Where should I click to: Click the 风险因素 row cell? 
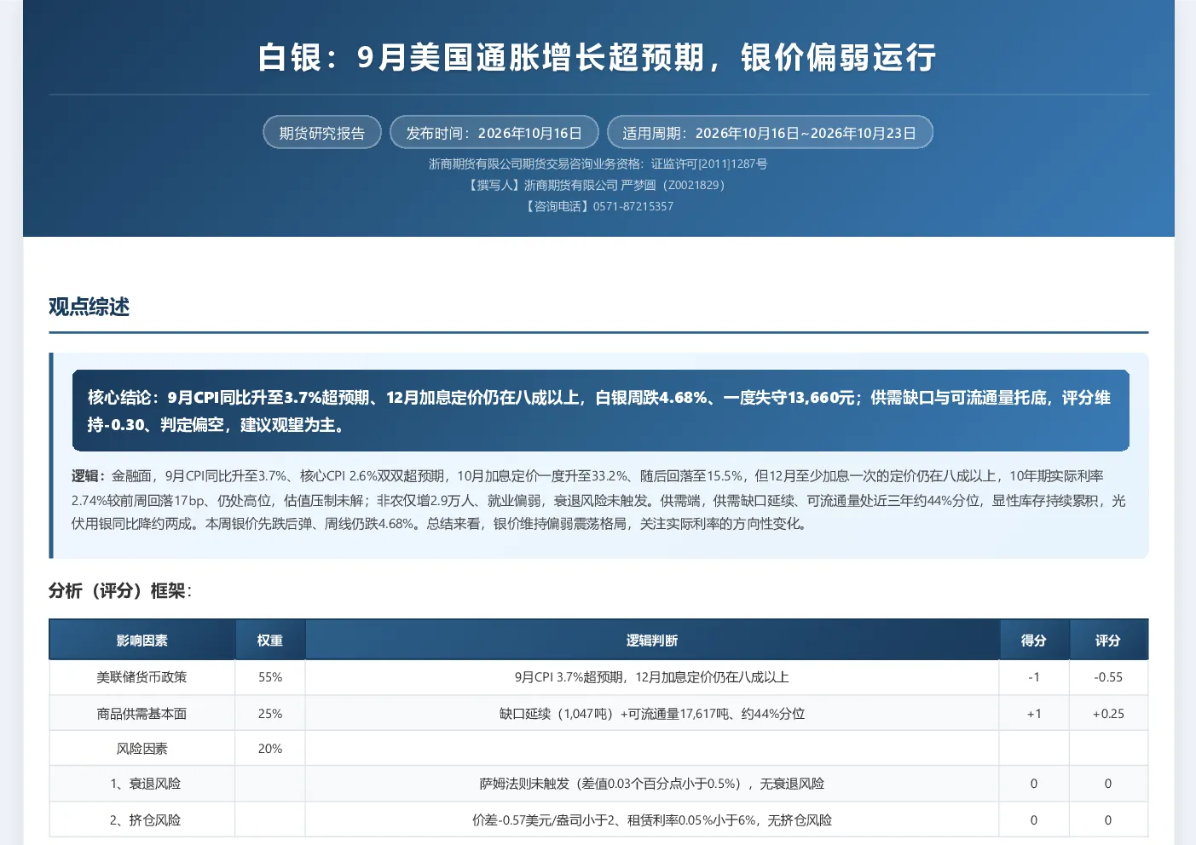click(142, 749)
